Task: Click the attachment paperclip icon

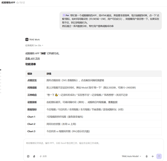Action: (34, 156)
